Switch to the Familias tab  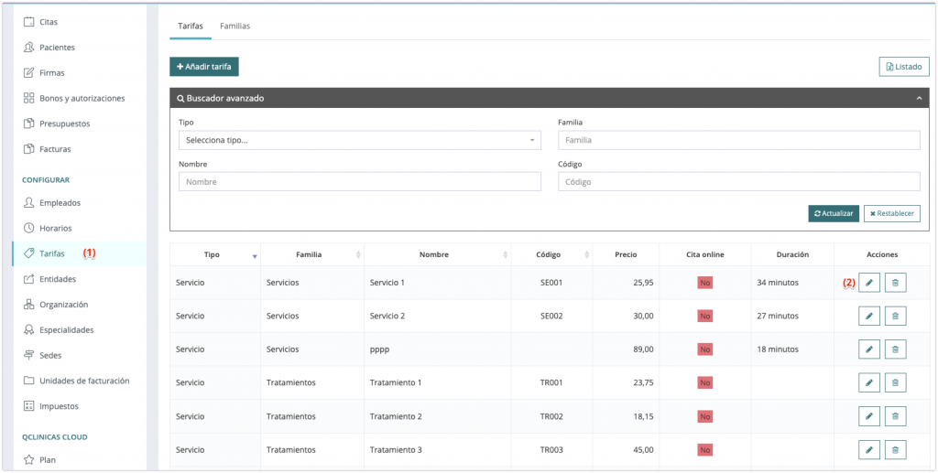[234, 26]
